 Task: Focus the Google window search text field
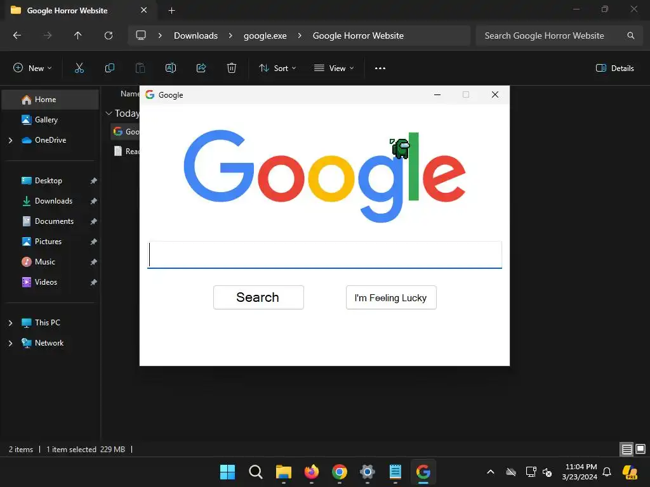point(324,255)
